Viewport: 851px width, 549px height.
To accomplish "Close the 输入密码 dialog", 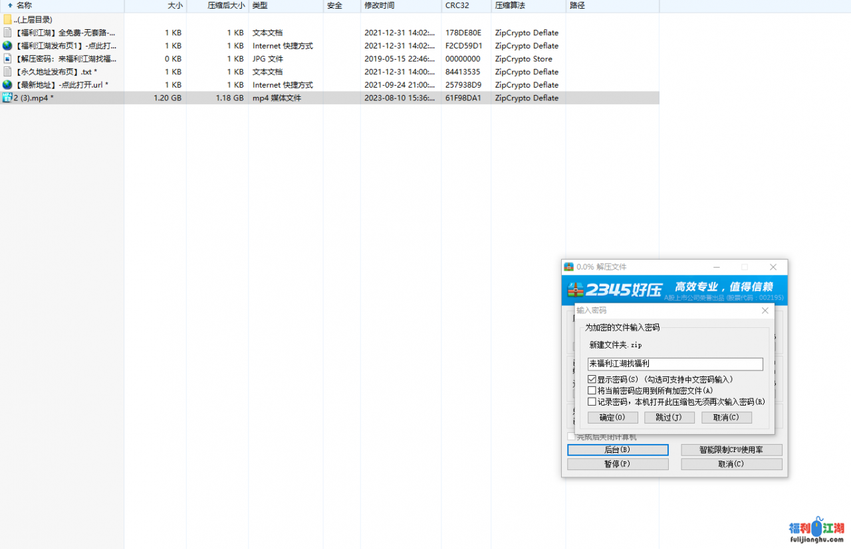I will 765,310.
